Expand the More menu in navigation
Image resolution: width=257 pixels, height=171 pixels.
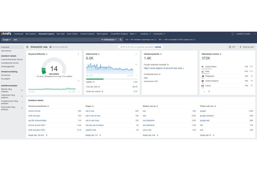pyautogui.click(x=133, y=34)
